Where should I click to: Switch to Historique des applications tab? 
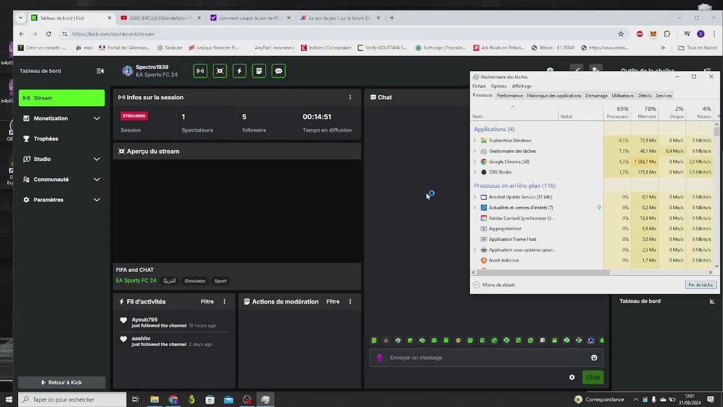click(554, 96)
